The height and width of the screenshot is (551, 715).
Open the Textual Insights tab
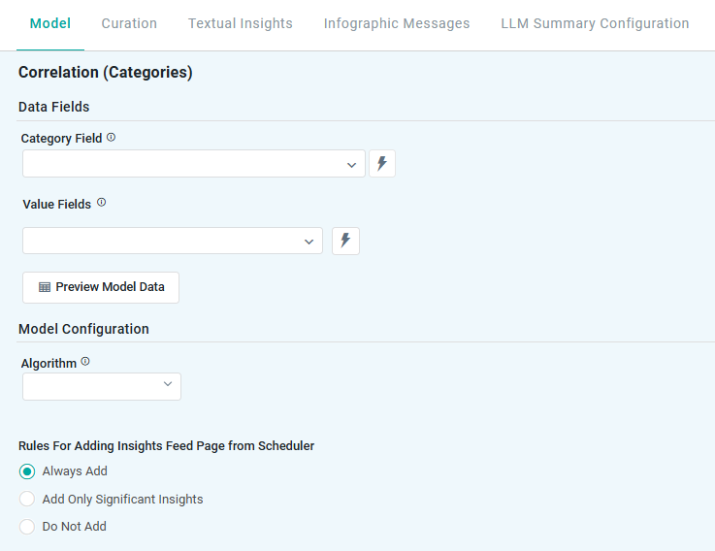[241, 23]
